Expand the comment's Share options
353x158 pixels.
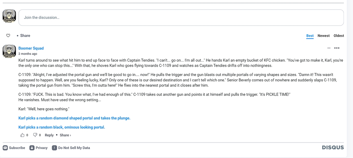[x=65, y=135]
